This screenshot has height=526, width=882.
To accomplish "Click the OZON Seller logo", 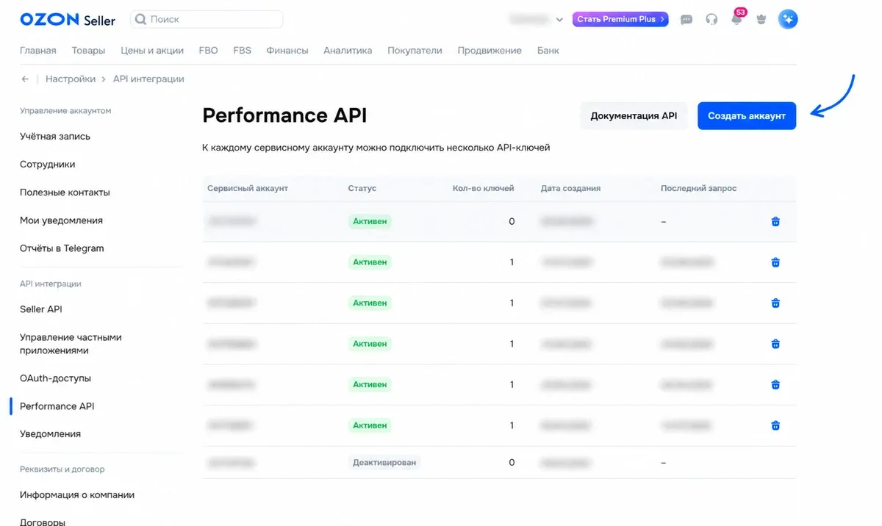I will tap(68, 20).
